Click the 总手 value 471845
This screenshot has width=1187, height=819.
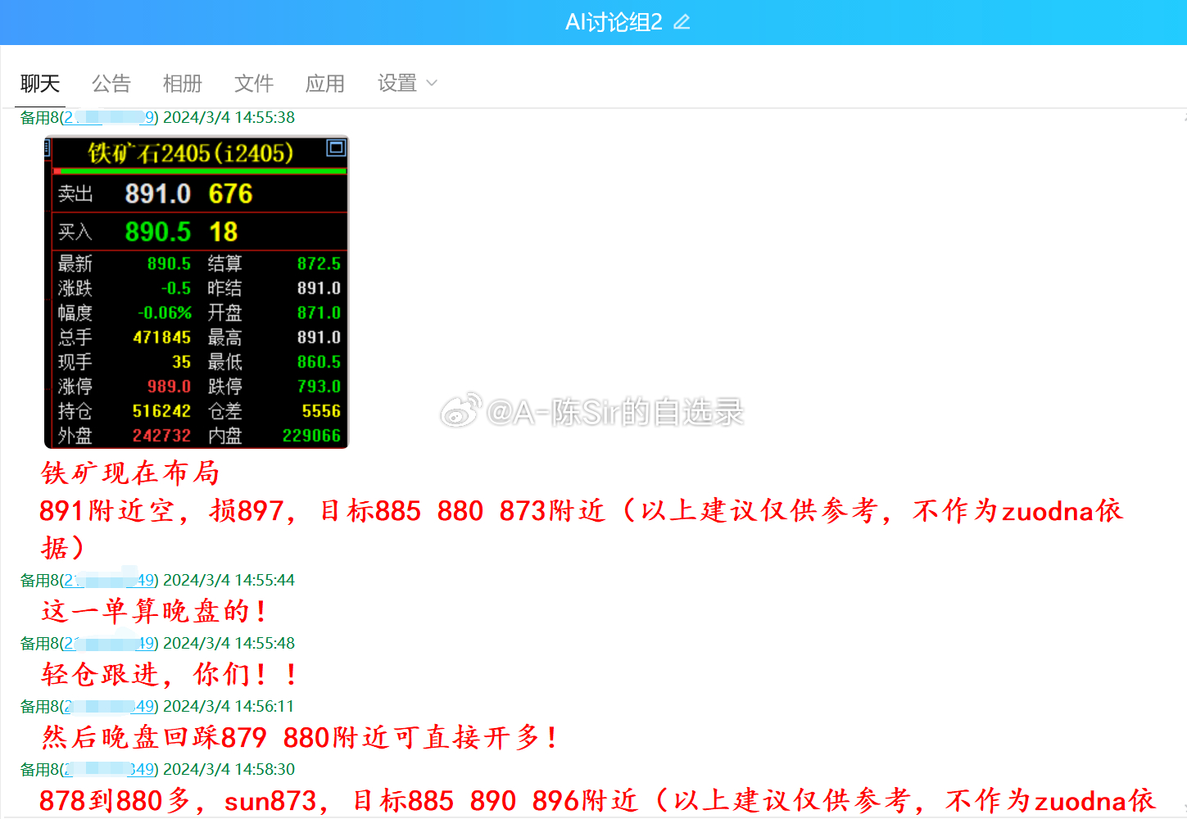coord(161,337)
